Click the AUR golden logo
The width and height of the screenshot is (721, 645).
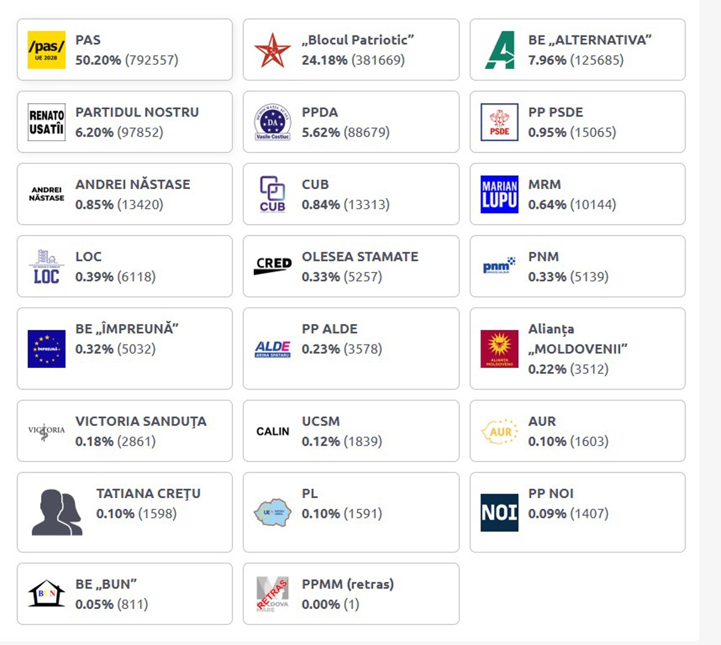point(500,432)
